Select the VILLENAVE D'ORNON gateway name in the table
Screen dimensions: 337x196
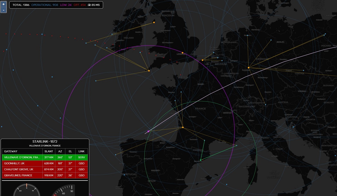22,157
